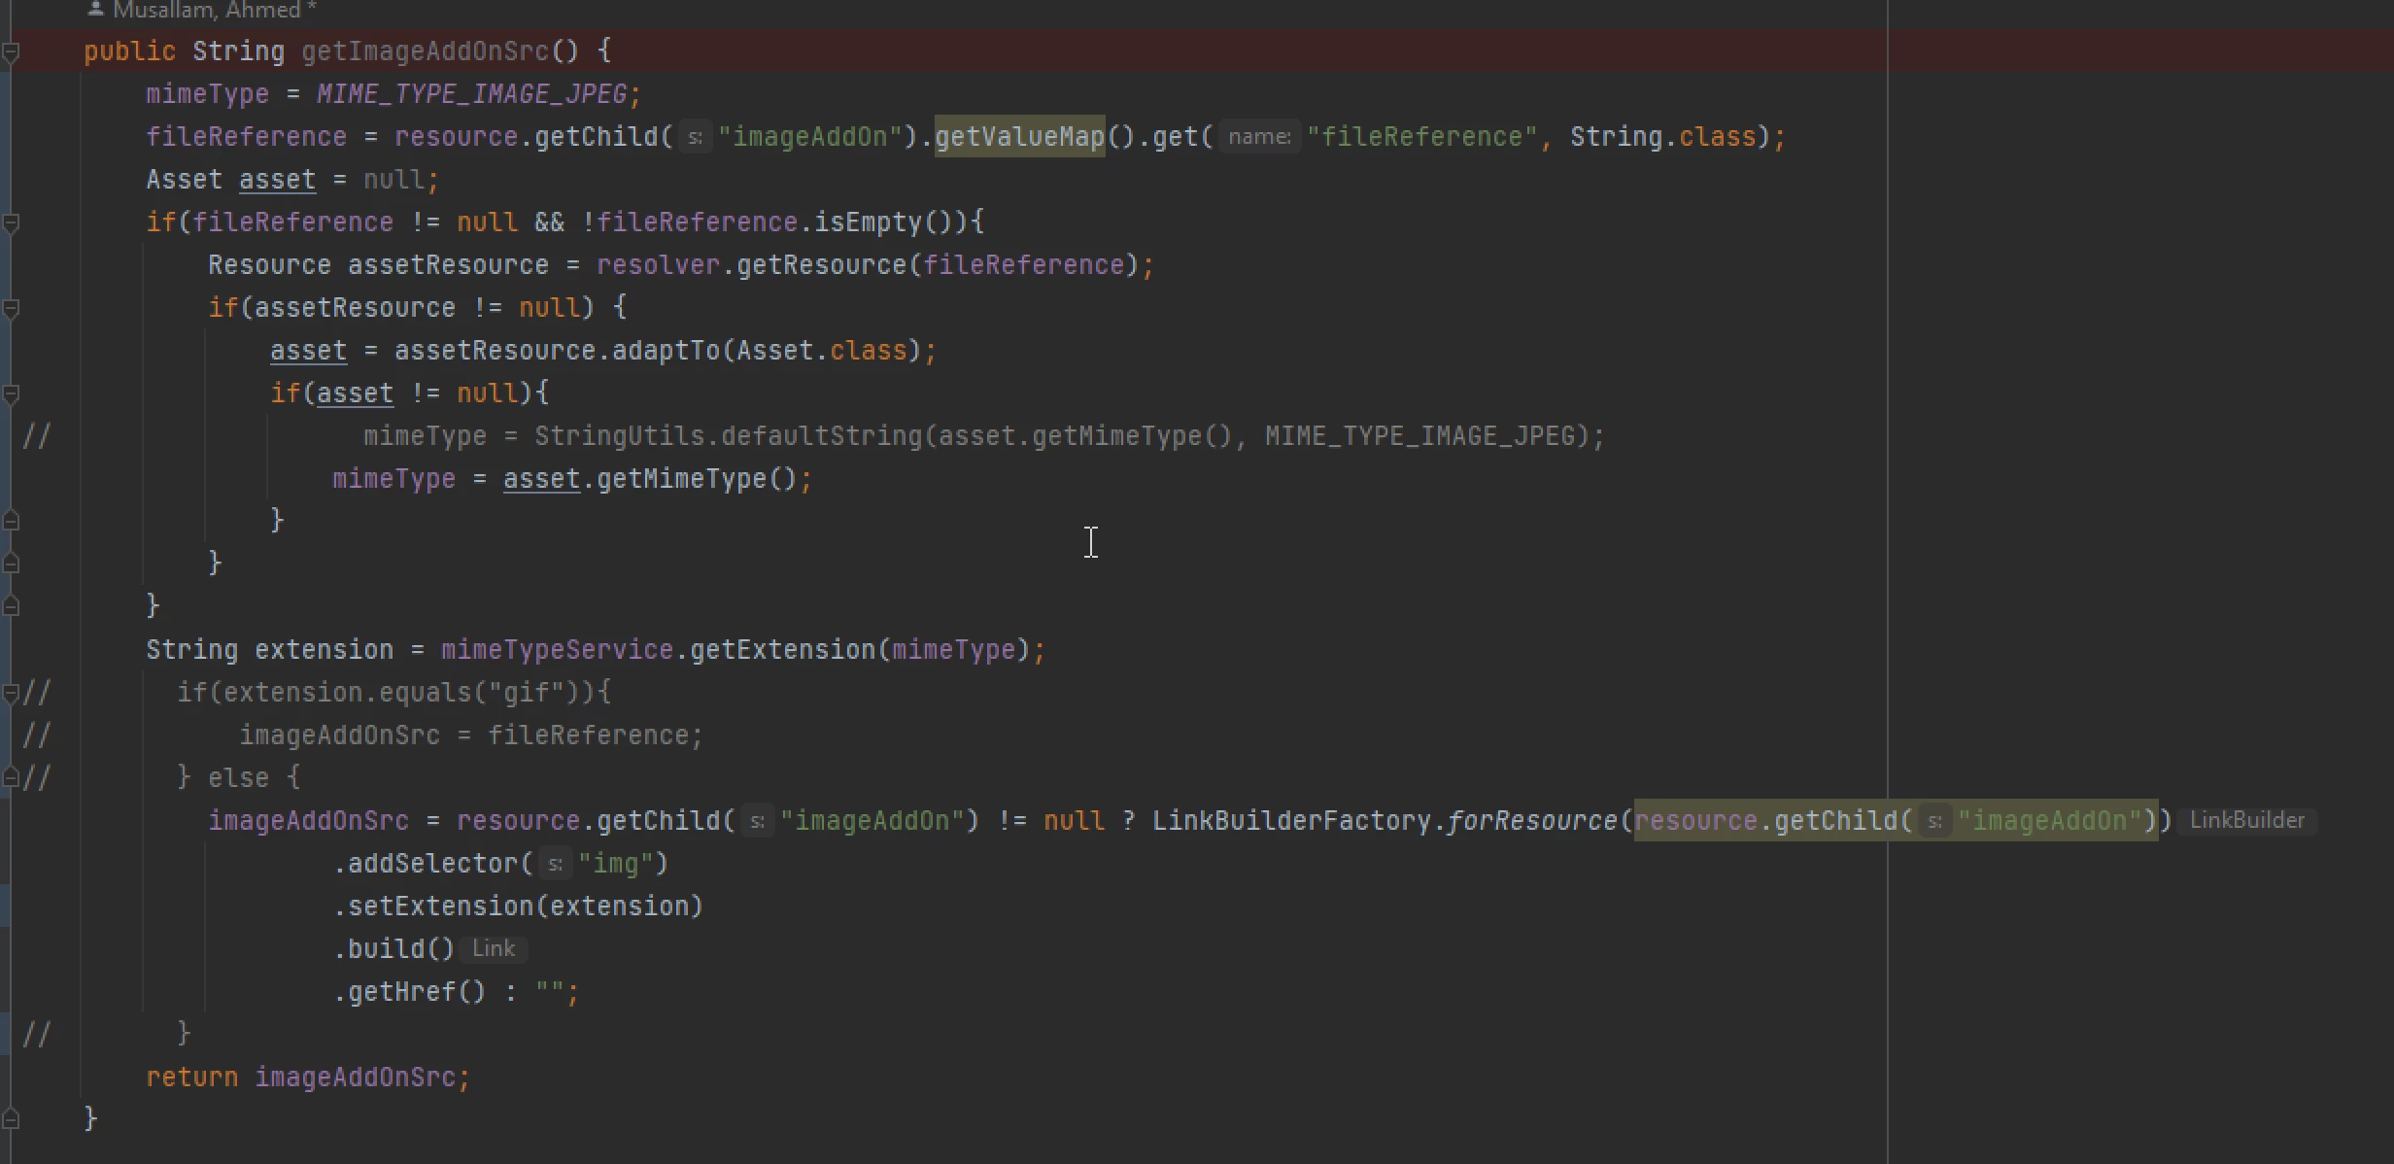This screenshot has width=2394, height=1164.
Task: Click the fold-end marker closing the fileReference block
Action: [11, 606]
